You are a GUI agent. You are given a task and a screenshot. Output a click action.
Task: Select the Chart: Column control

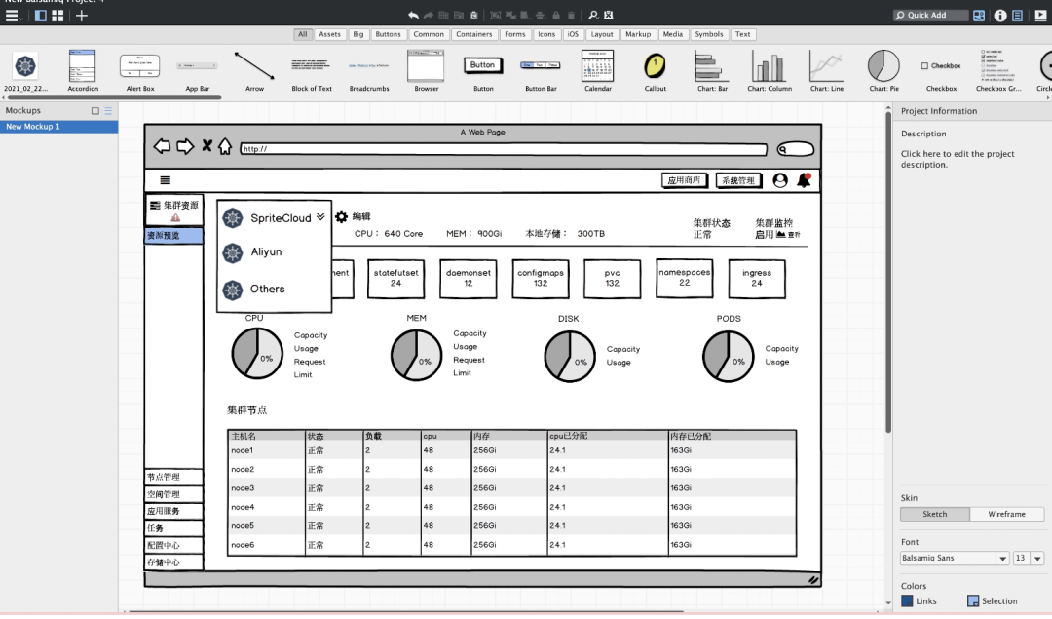[770, 70]
